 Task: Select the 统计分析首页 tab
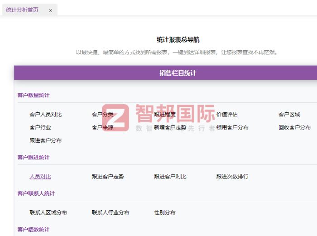(22, 10)
